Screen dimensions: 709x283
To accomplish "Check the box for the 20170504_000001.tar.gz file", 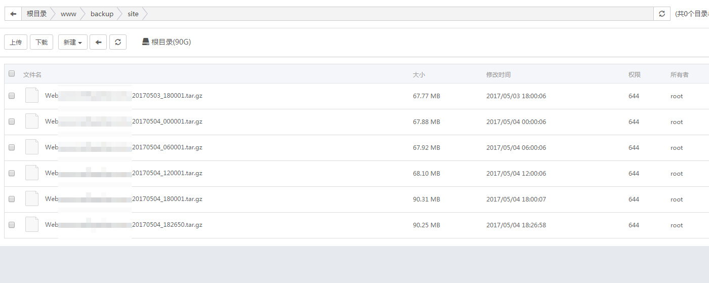I will 12,122.
